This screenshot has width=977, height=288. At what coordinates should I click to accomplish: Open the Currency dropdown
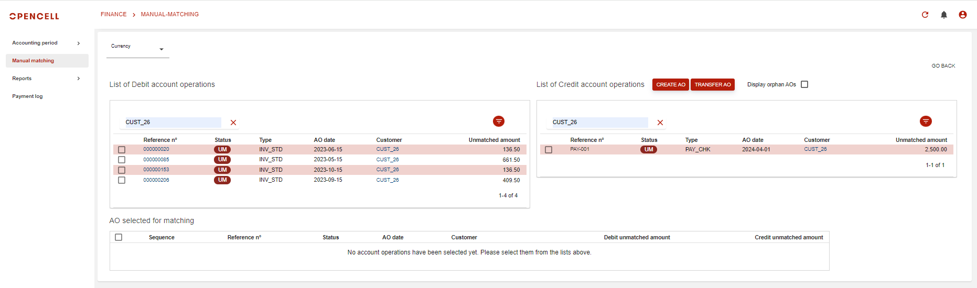pos(137,49)
